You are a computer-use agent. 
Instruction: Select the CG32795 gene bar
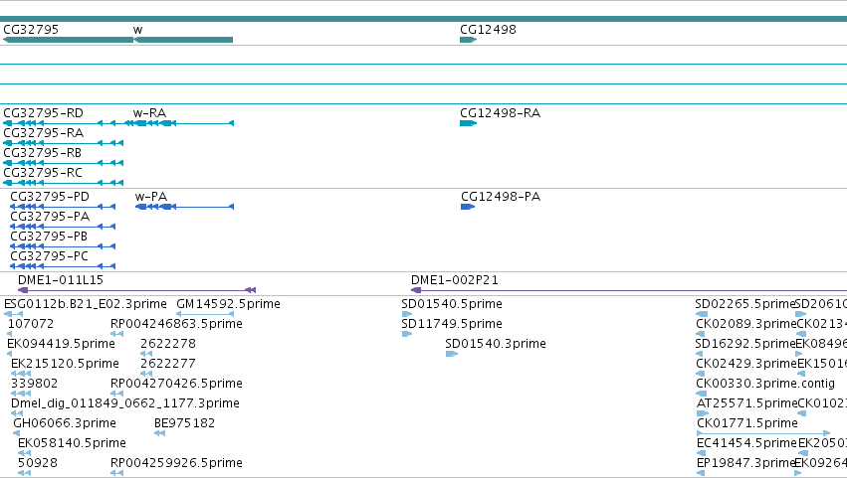coord(68,40)
